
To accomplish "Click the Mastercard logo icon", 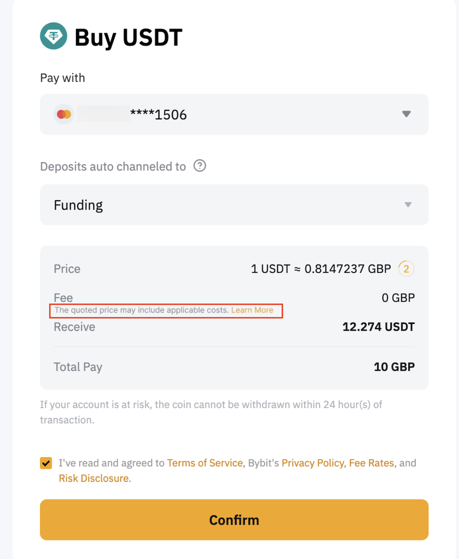I will point(64,114).
